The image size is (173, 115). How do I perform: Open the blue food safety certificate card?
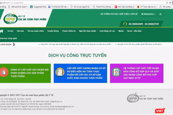pyautogui.click(x=80, y=73)
